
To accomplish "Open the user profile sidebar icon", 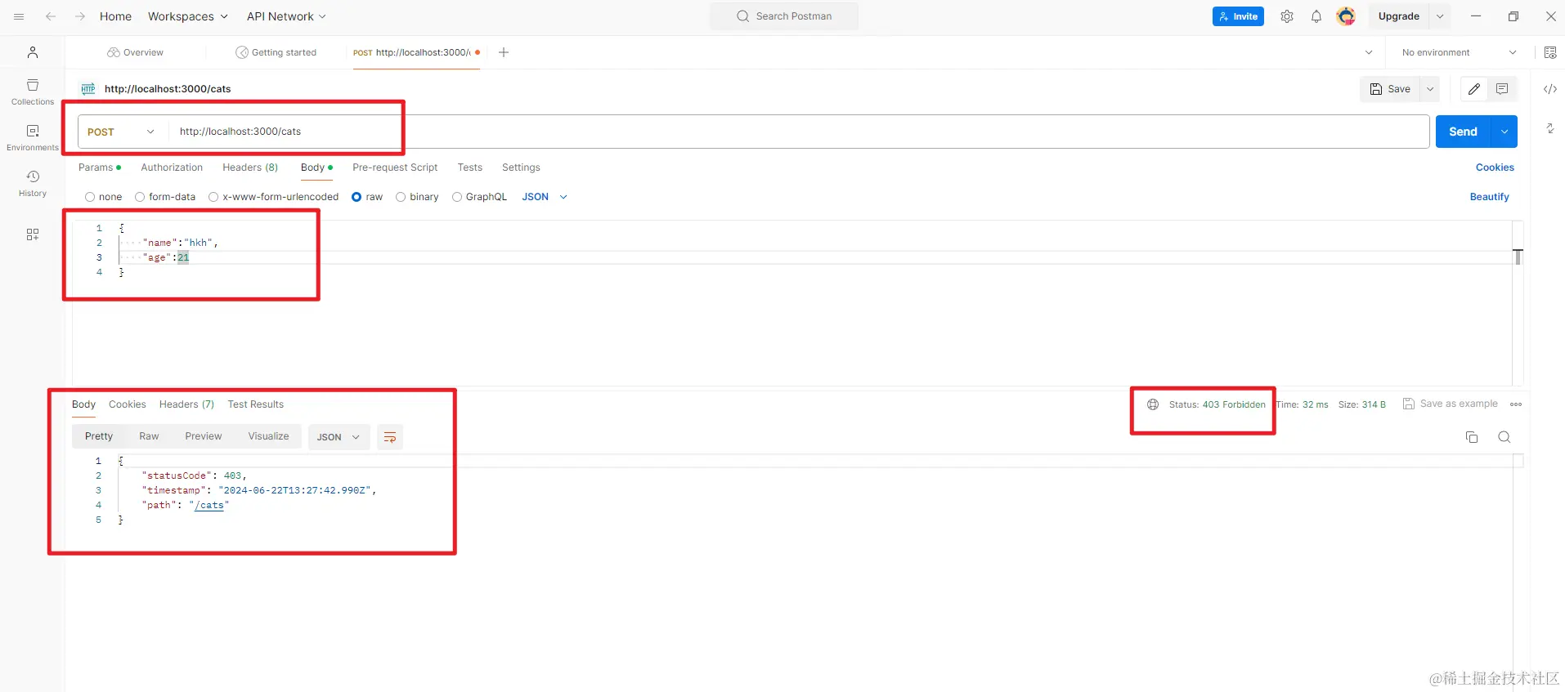I will pos(33,52).
